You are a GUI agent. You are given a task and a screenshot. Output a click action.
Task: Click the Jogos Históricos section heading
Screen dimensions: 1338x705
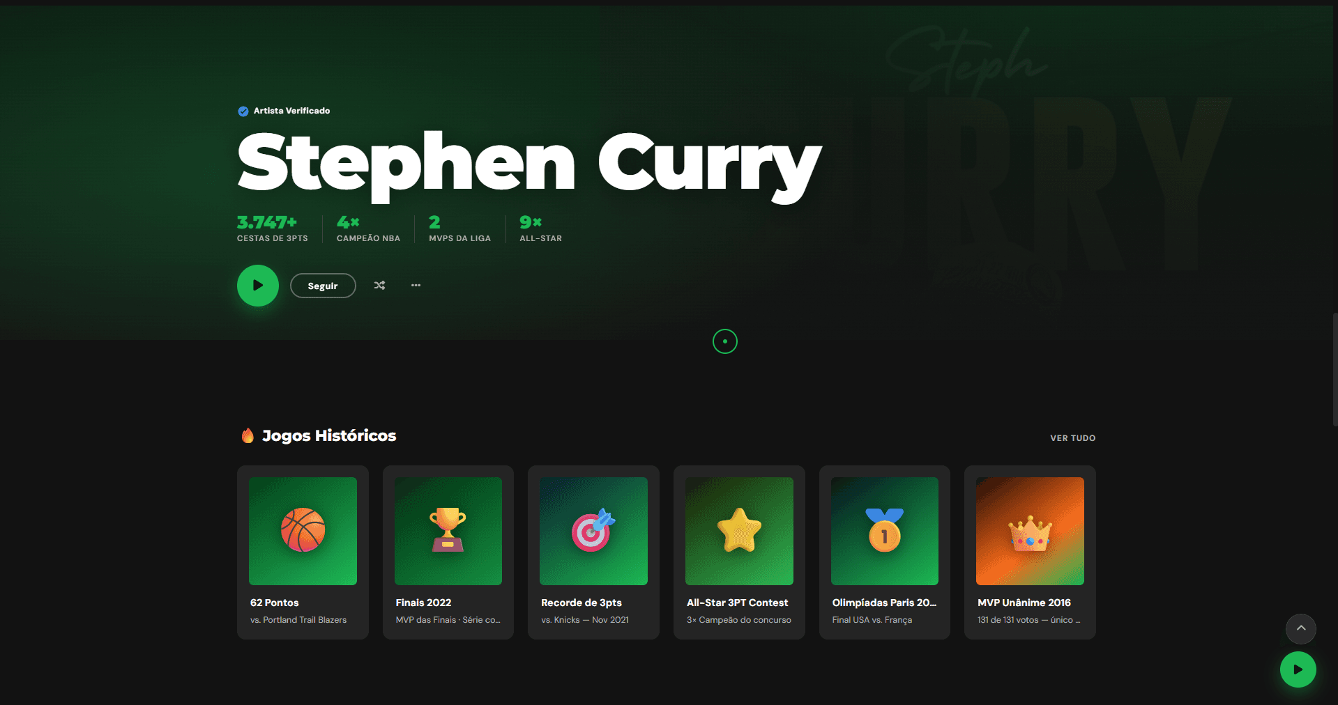[x=329, y=435]
